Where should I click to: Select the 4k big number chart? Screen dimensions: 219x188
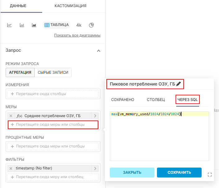[79, 25]
